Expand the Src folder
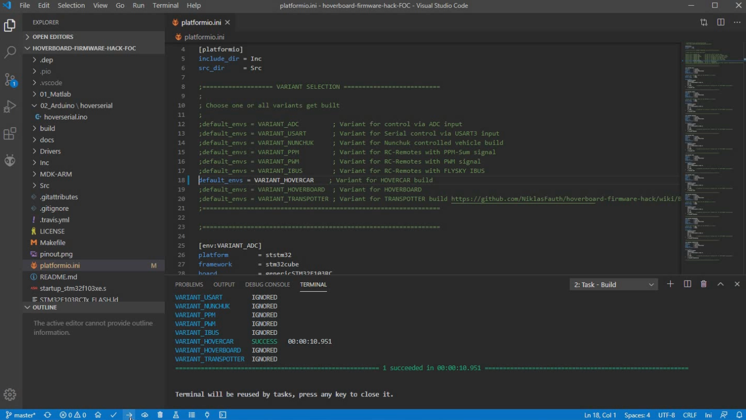This screenshot has height=420, width=746. point(94,186)
